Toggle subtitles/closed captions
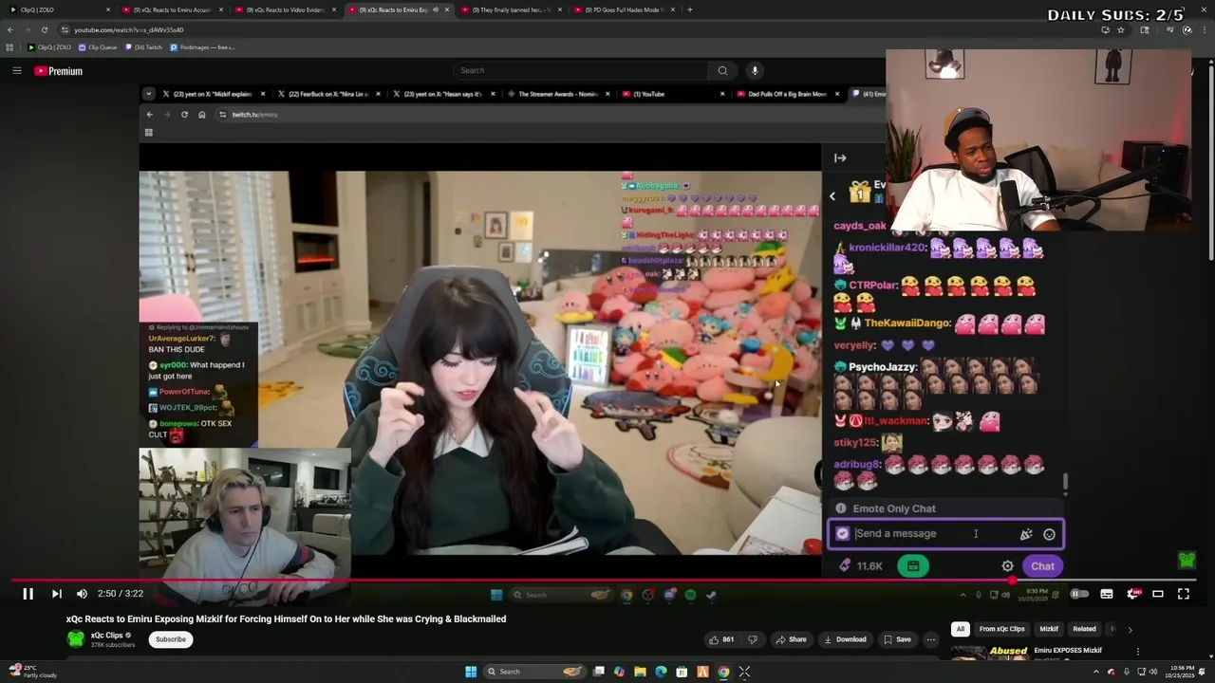The height and width of the screenshot is (683, 1215). click(1107, 594)
